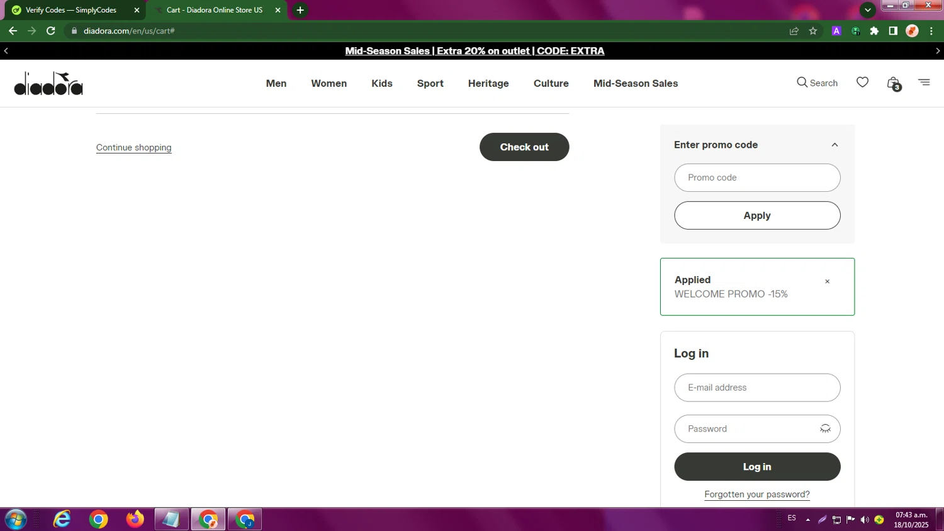Click Continue shopping link
Viewport: 944px width, 531px height.
click(133, 147)
